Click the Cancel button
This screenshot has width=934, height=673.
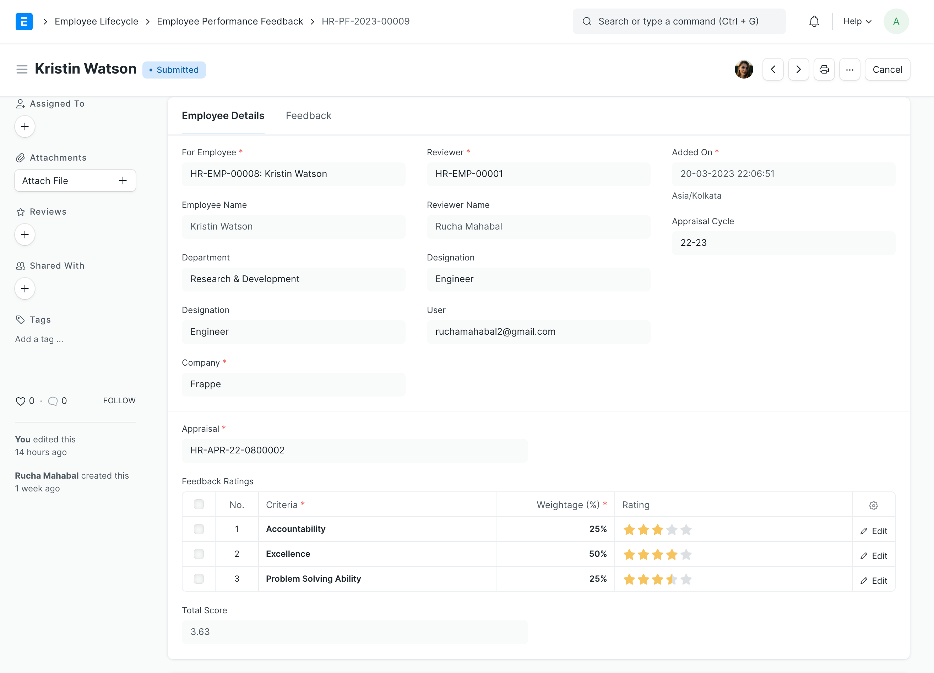887,70
